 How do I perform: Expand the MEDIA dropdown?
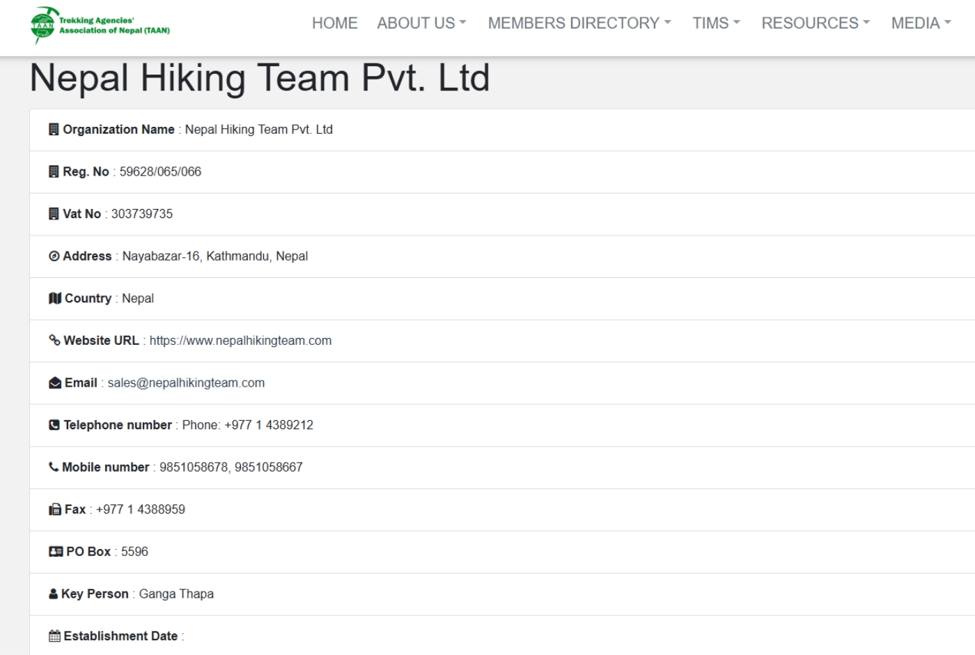click(921, 23)
